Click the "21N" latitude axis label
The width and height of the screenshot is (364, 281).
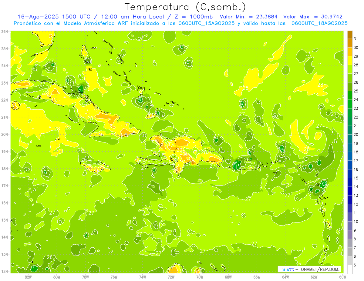4,117
